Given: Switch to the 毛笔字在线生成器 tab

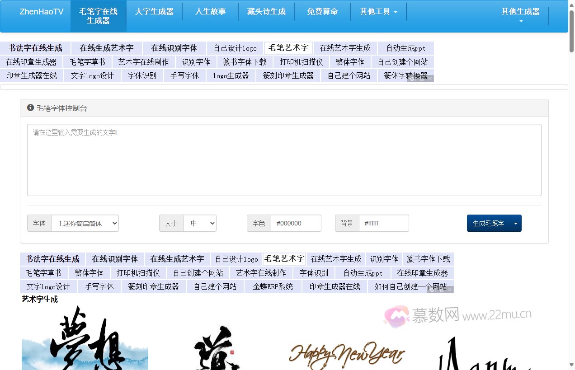Looking at the screenshot, I should pyautogui.click(x=99, y=16).
